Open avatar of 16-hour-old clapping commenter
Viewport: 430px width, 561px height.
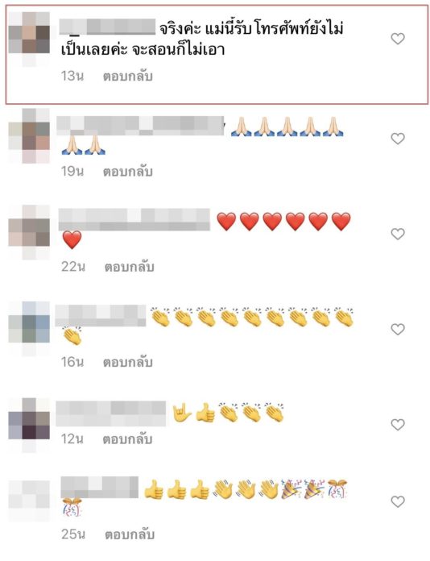tap(29, 328)
